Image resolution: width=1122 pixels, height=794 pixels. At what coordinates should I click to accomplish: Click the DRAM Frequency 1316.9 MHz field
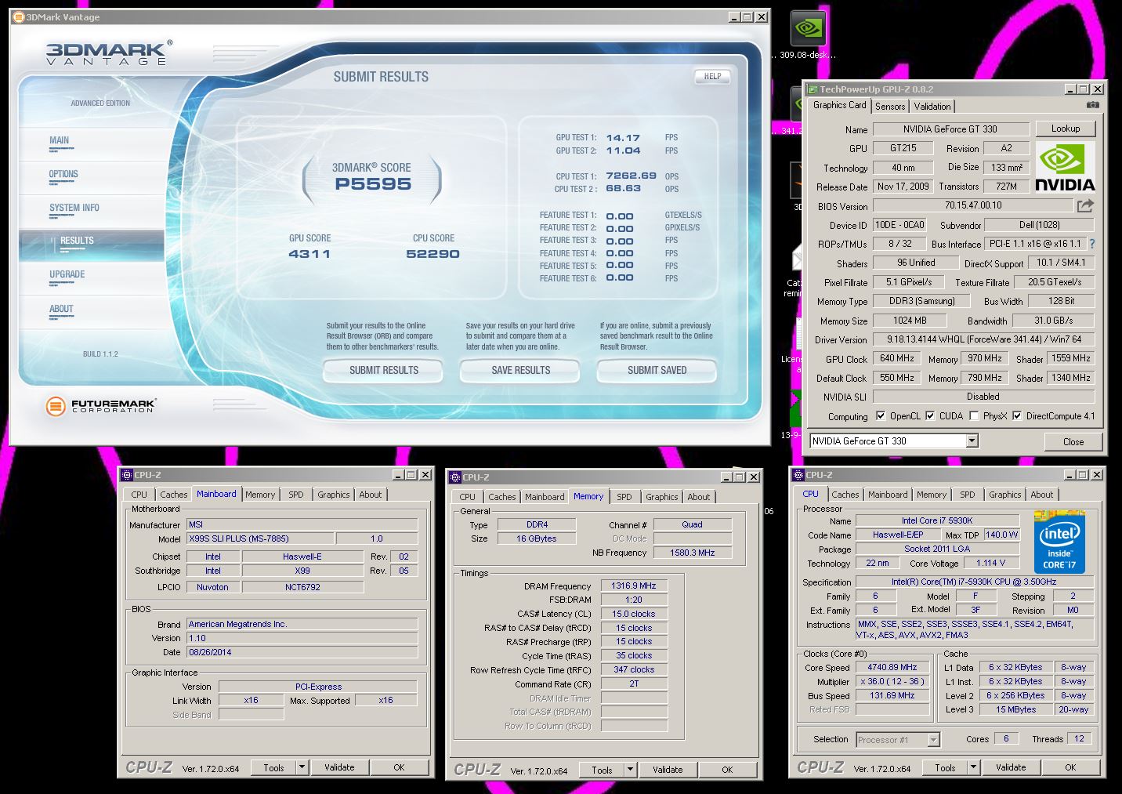coord(634,586)
